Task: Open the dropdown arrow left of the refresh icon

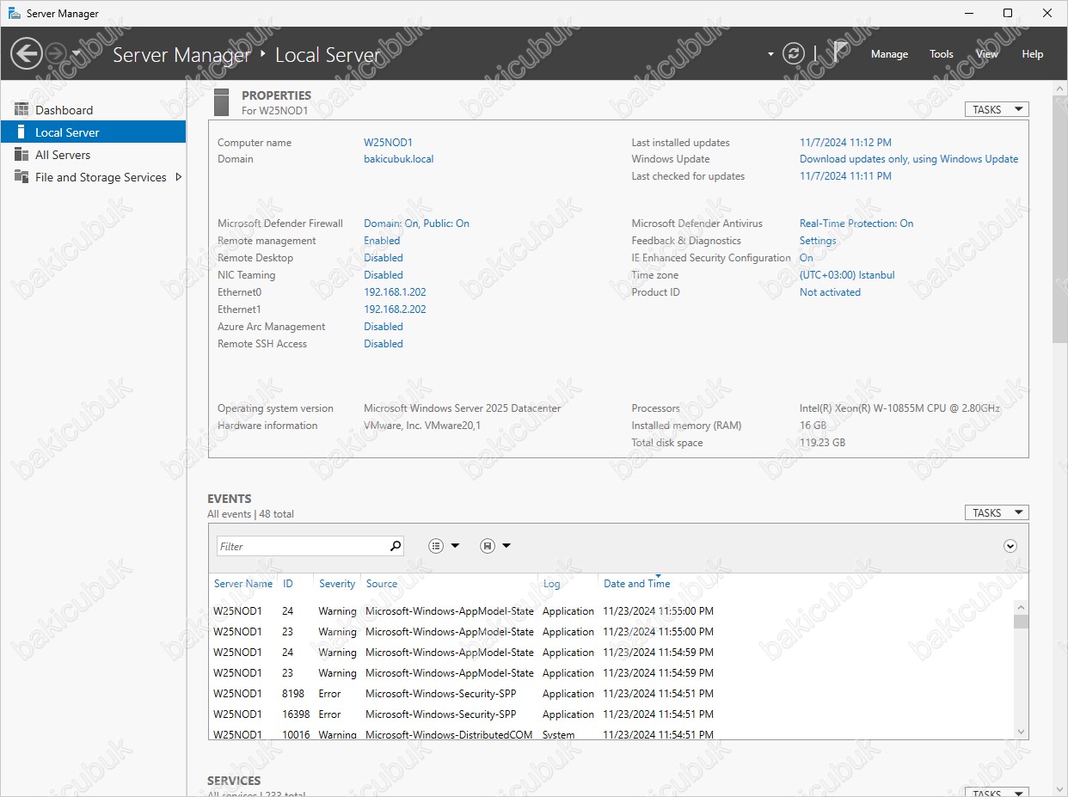Action: pos(770,54)
